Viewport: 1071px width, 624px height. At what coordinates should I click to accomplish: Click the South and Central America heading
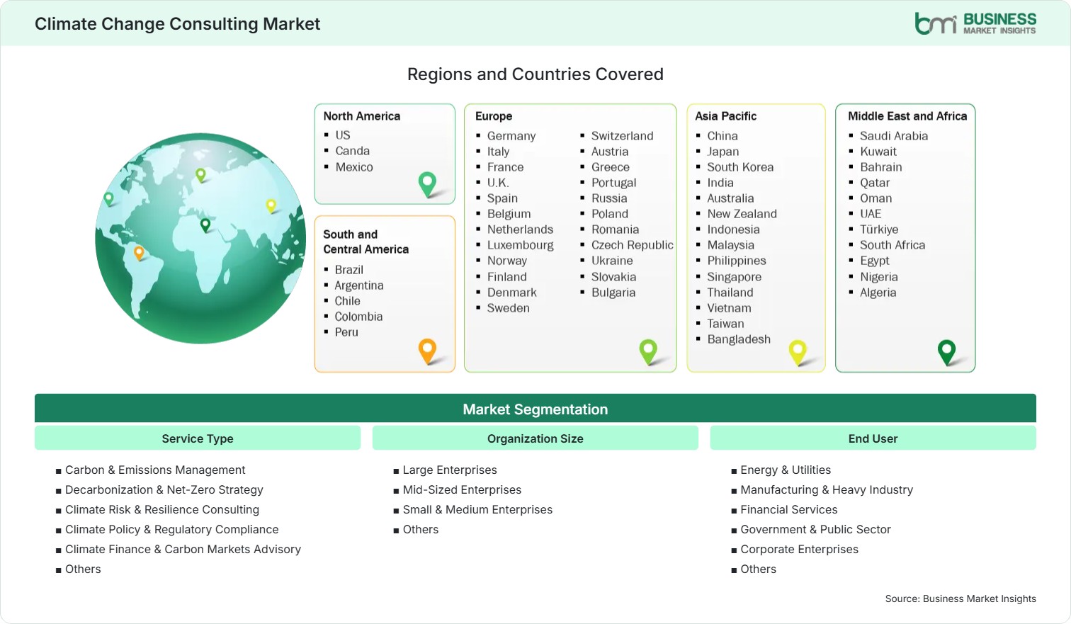366,242
